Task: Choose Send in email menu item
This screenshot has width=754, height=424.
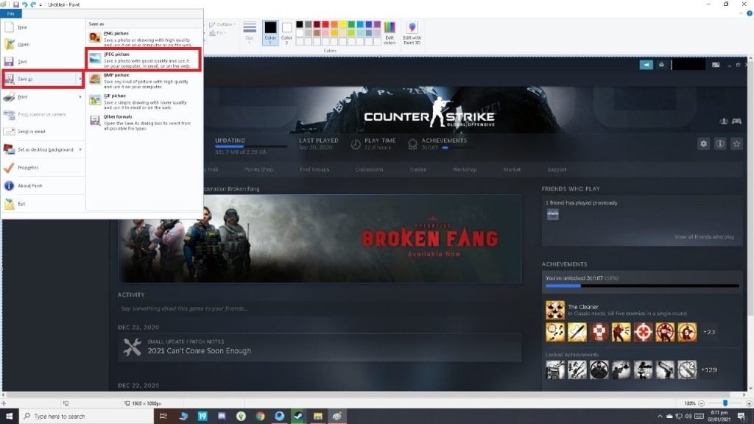Action: [43, 131]
